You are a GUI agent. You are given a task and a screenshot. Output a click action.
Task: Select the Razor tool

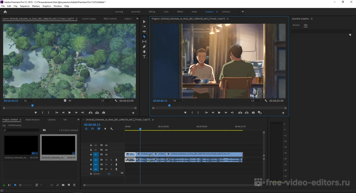(x=144, y=37)
